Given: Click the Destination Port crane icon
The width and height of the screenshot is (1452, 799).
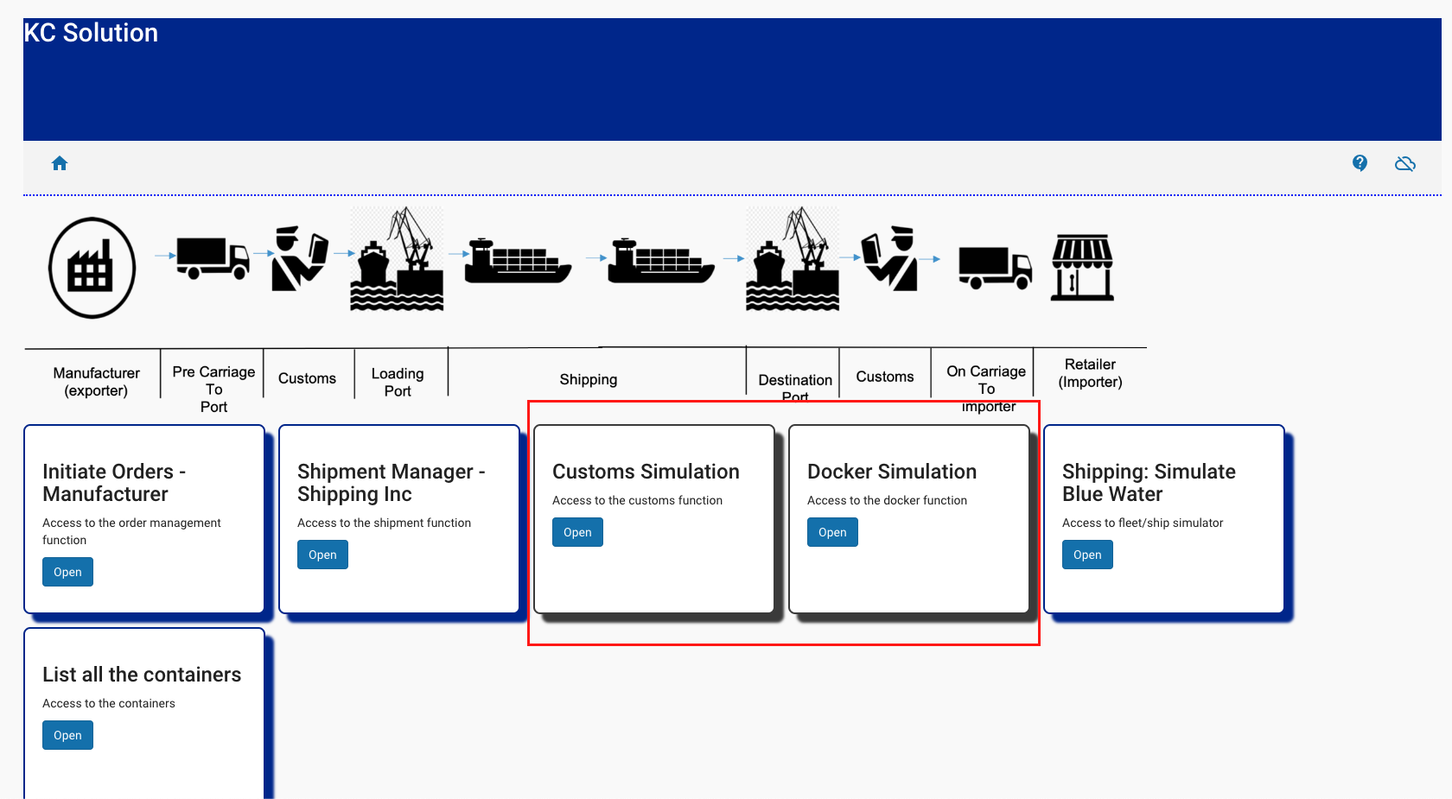Looking at the screenshot, I should (x=792, y=259).
